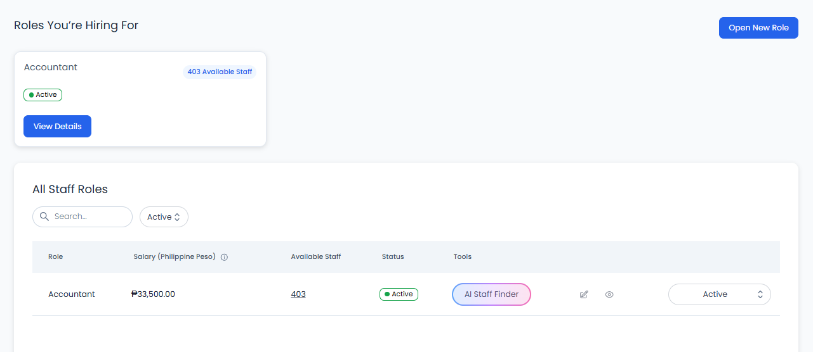Viewport: 813px width, 352px height.
Task: Click the Available Staff column header
Action: click(315, 256)
